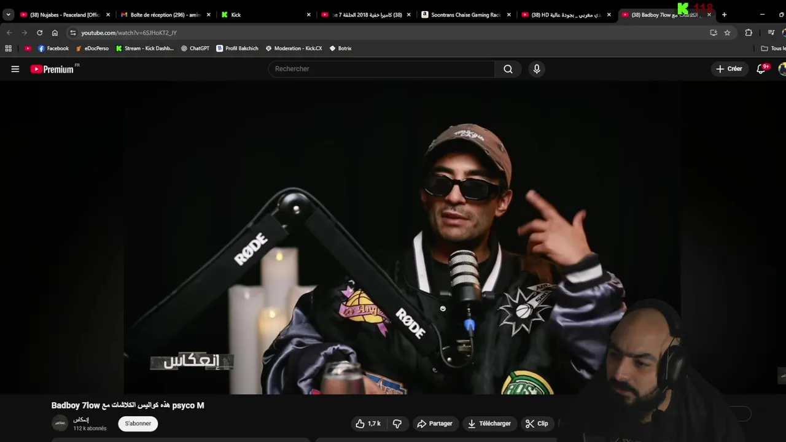Viewport: 786px width, 442px height.
Task: Close the Boîte de réception Gmail tab
Action: click(x=208, y=15)
